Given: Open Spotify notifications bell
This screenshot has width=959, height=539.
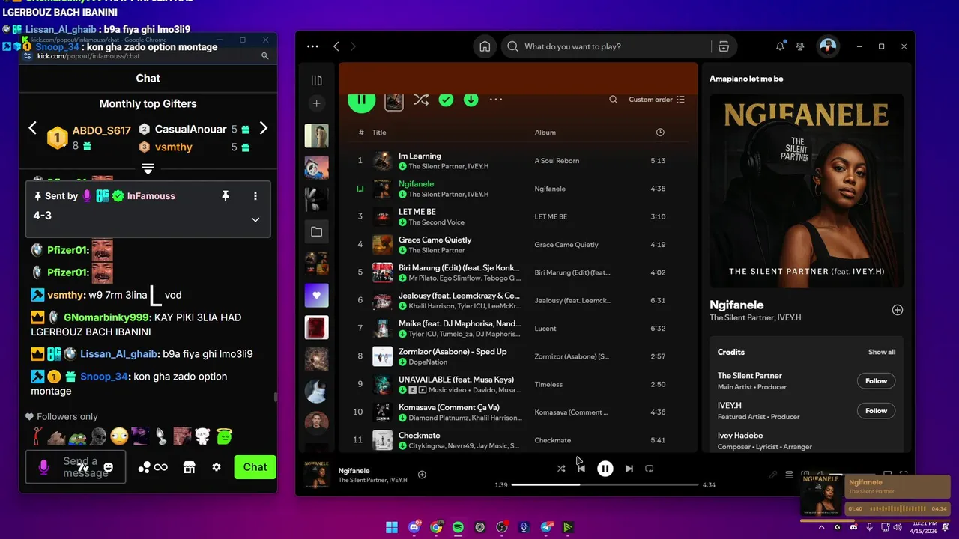Looking at the screenshot, I should (x=780, y=46).
